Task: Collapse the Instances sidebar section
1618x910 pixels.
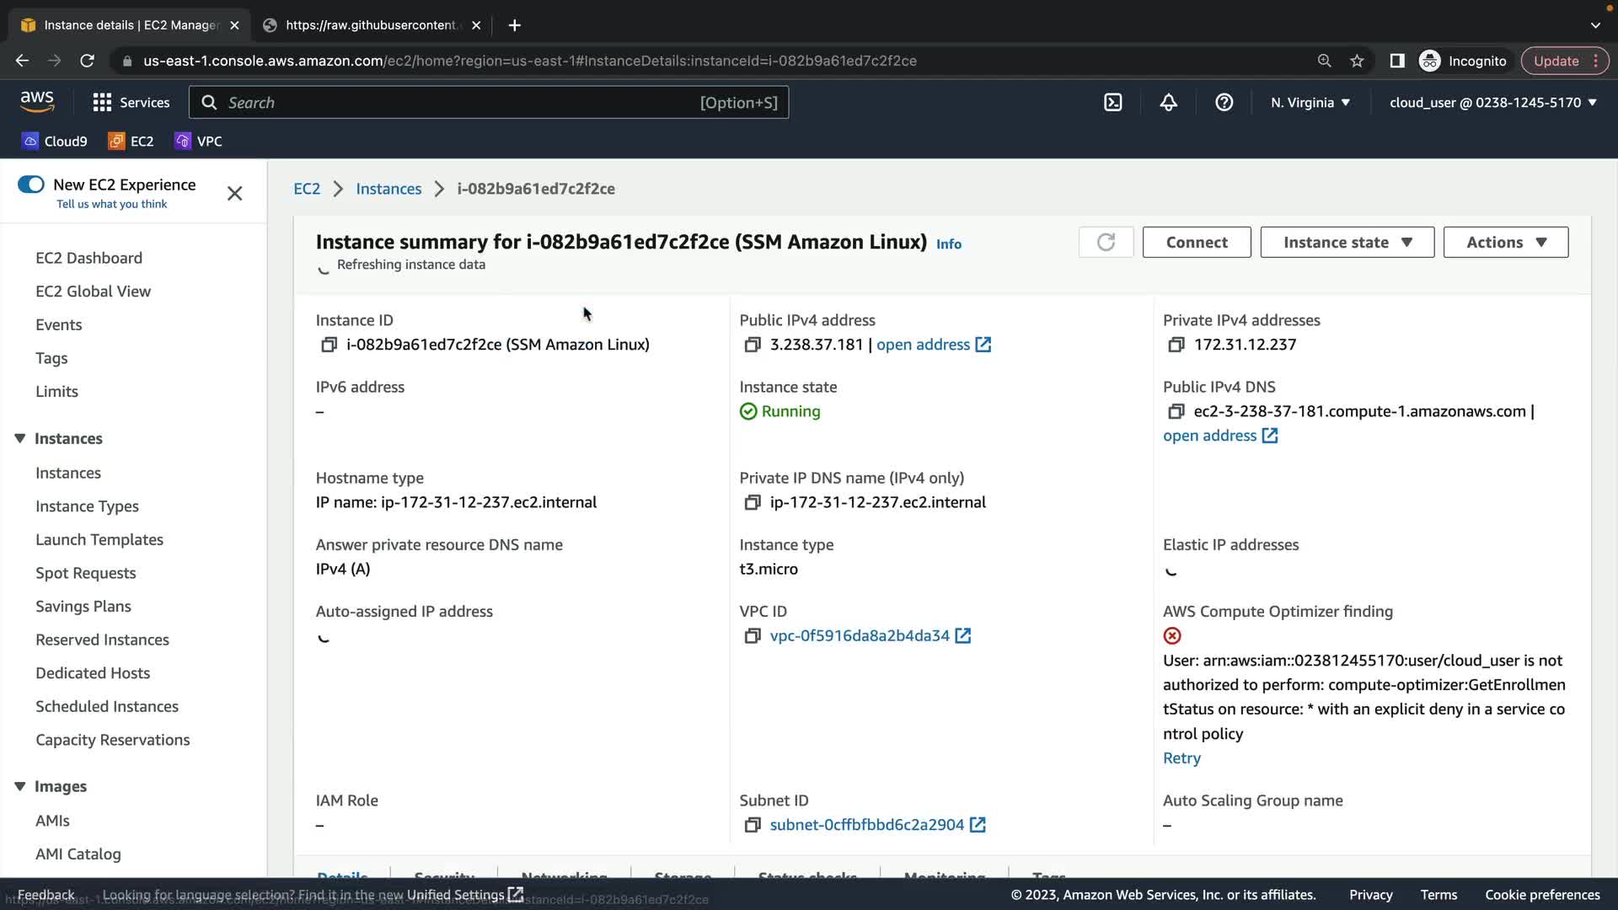Action: click(20, 438)
